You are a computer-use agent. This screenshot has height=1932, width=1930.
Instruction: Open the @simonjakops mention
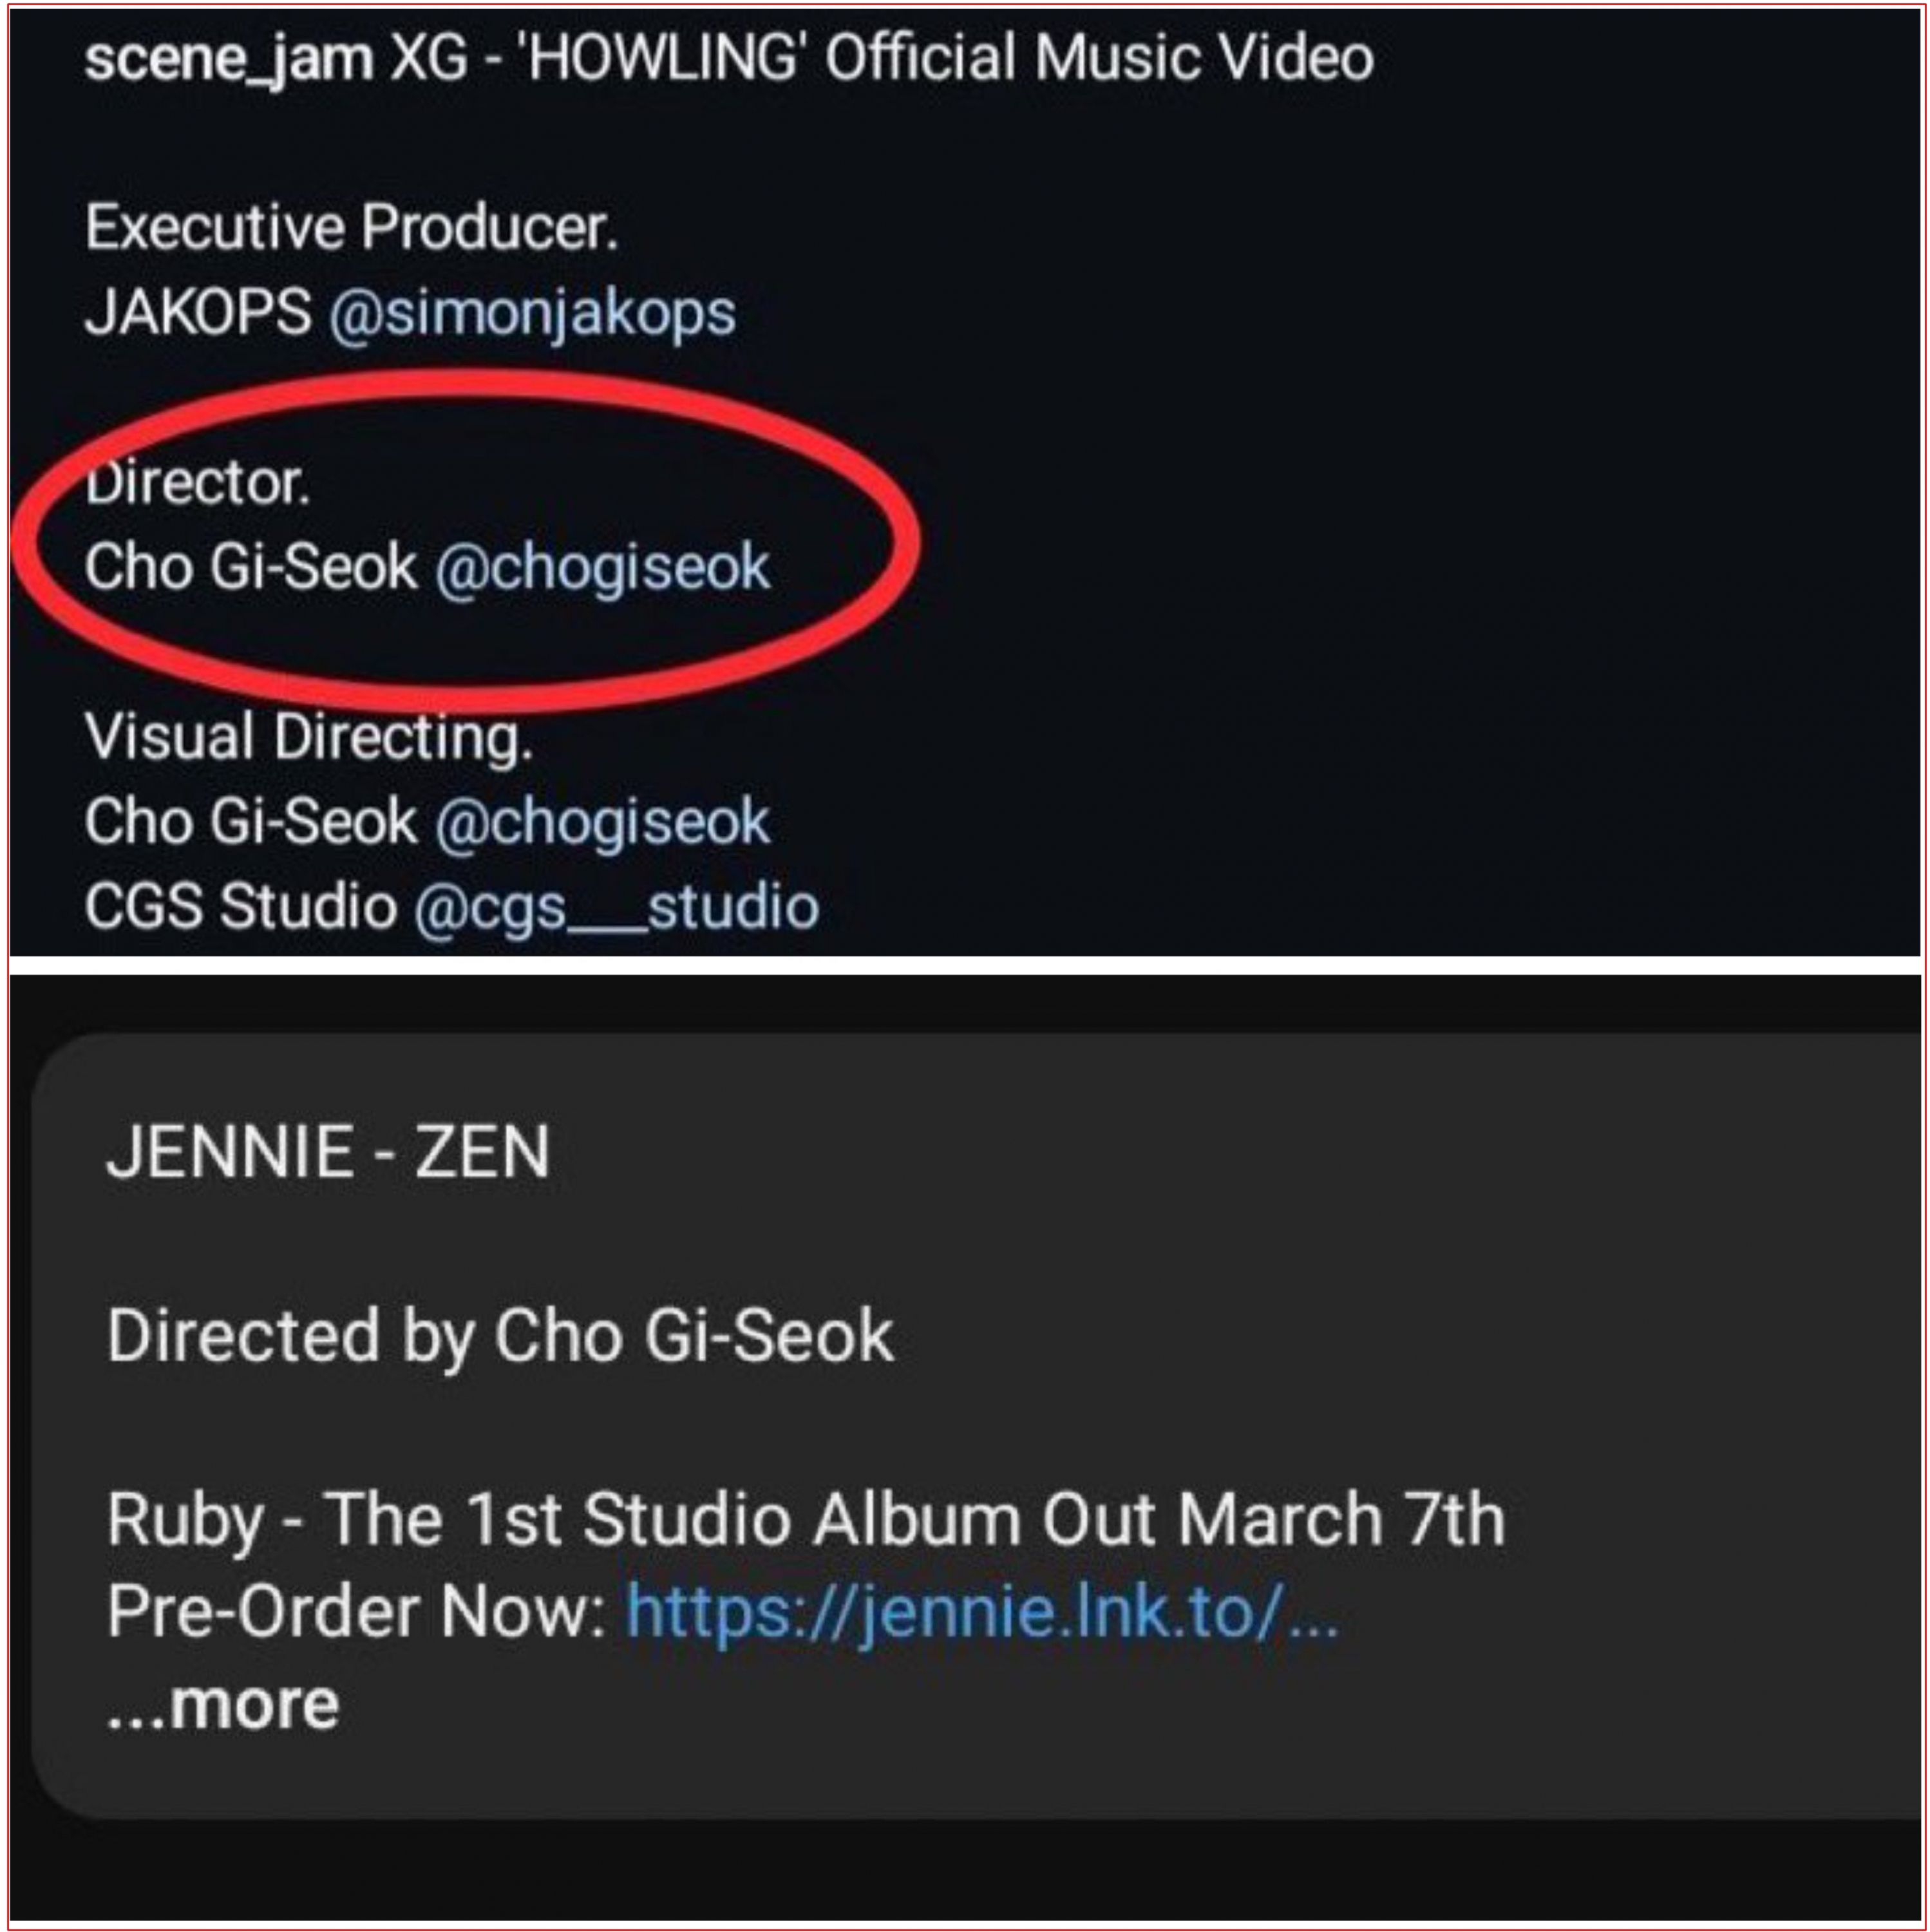coord(532,314)
